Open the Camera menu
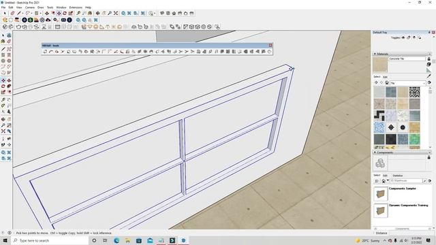This screenshot has height=245, width=436. [x=30, y=7]
